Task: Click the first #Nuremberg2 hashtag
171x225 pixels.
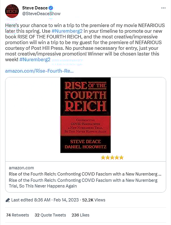Action: click(x=65, y=31)
